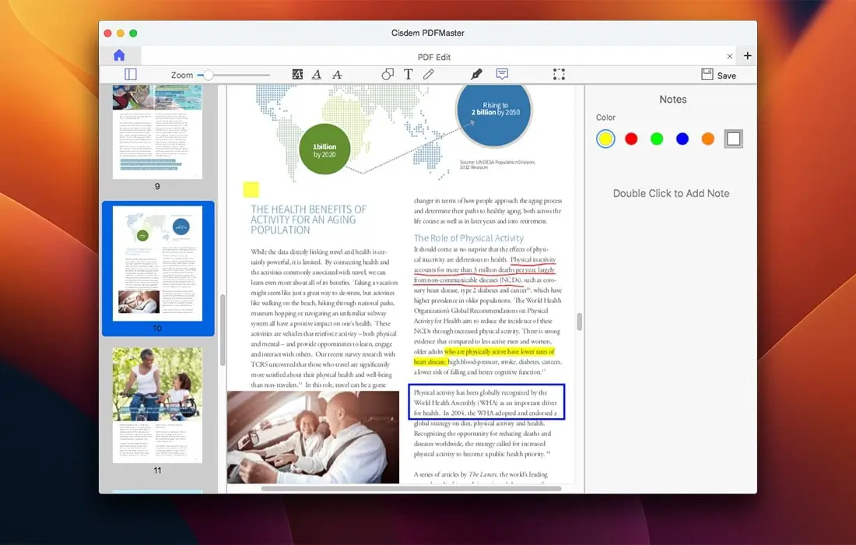
Task: Choose the yellow note color
Action: [x=605, y=139]
